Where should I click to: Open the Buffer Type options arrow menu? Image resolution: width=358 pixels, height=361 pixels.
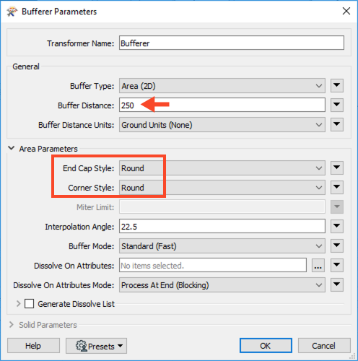336,85
